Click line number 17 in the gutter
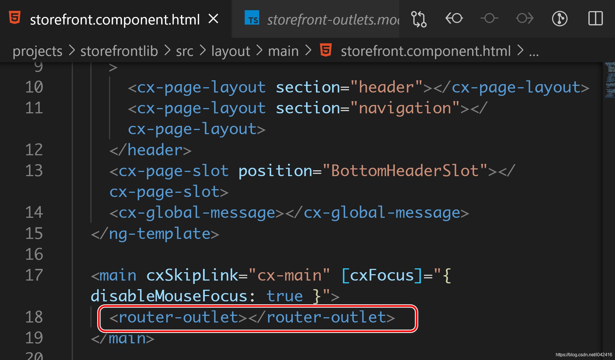Screen dimensions: 615x360 pyautogui.click(x=34, y=275)
